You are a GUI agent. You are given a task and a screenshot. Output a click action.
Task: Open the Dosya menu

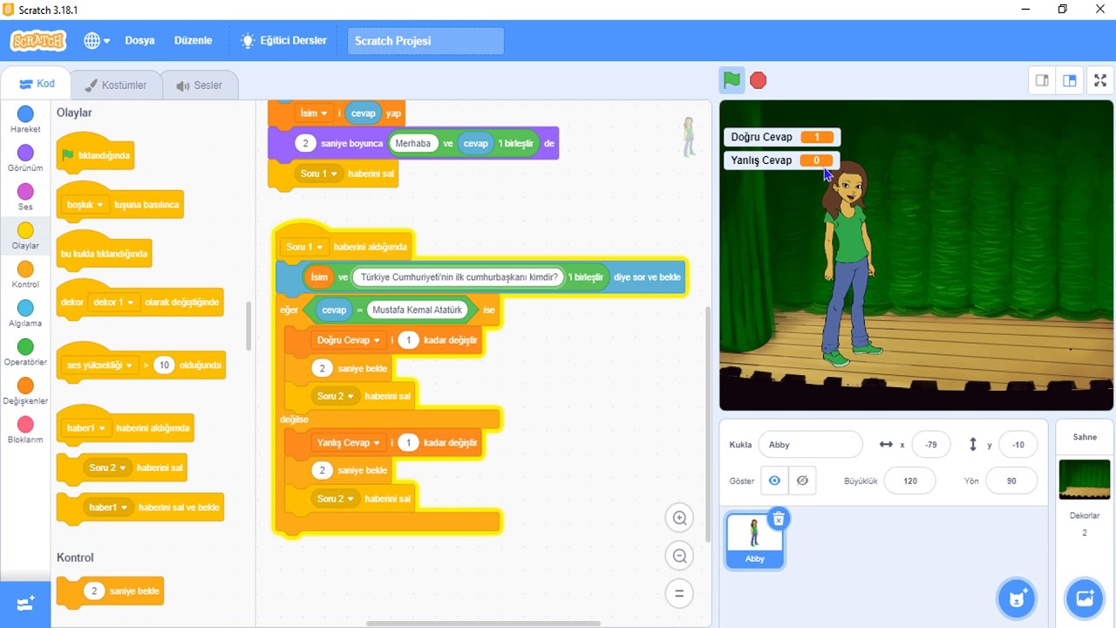(139, 41)
